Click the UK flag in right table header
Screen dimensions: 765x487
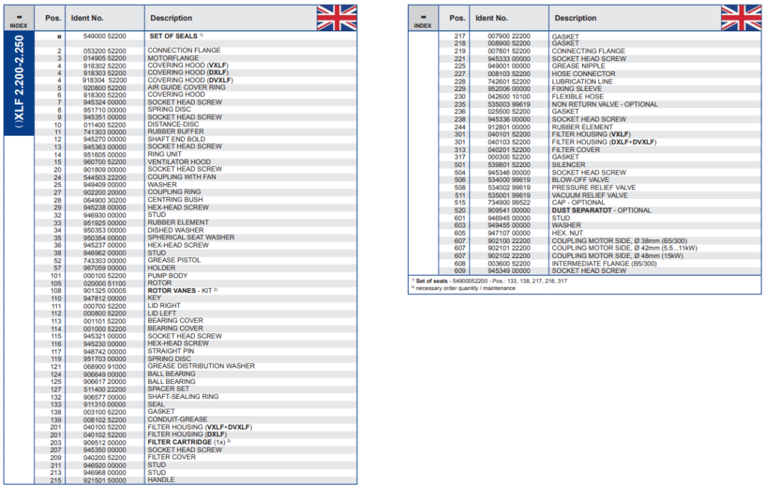[x=740, y=17]
